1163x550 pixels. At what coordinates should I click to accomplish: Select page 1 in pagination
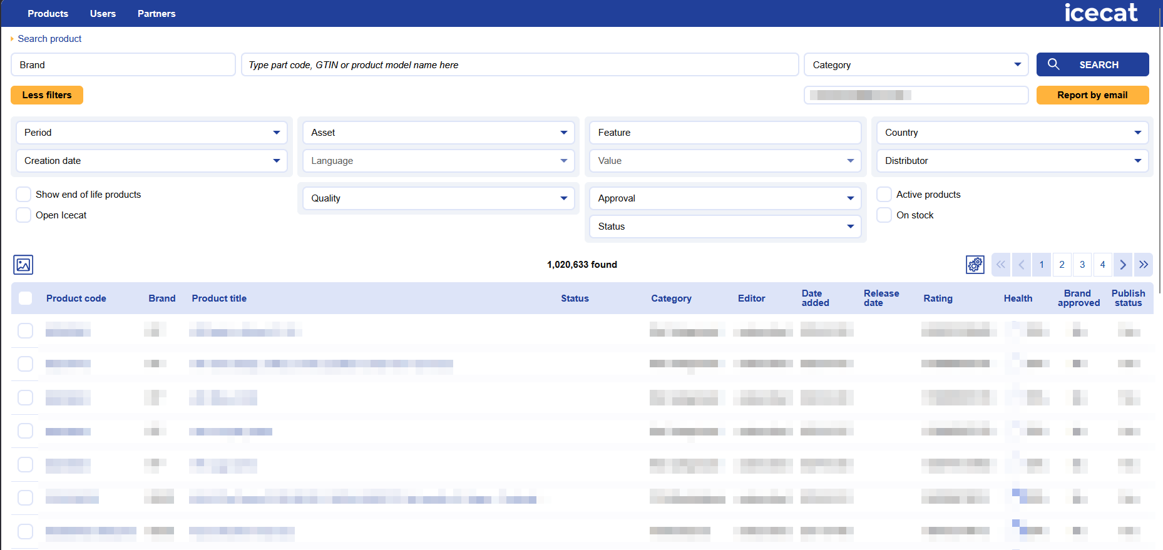click(x=1042, y=265)
